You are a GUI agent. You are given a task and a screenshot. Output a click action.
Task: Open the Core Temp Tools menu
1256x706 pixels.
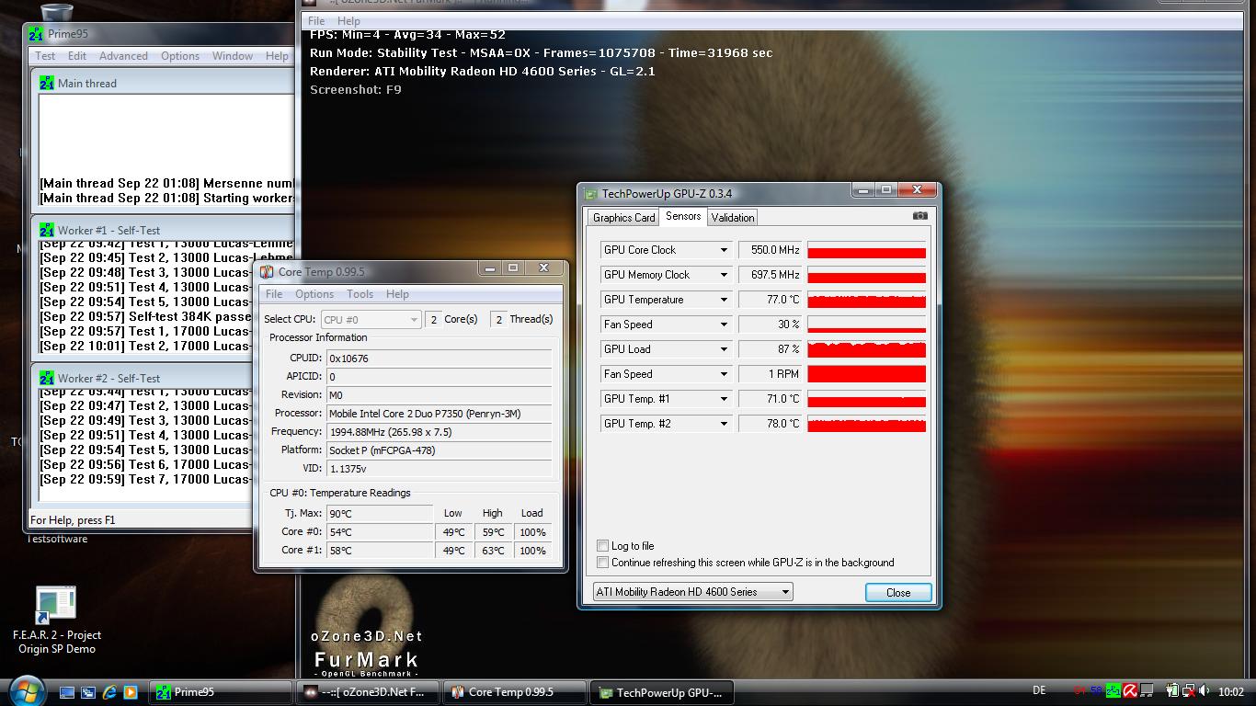click(x=360, y=294)
